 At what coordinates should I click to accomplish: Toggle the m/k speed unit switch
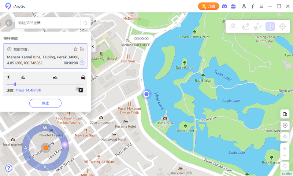(79, 90)
